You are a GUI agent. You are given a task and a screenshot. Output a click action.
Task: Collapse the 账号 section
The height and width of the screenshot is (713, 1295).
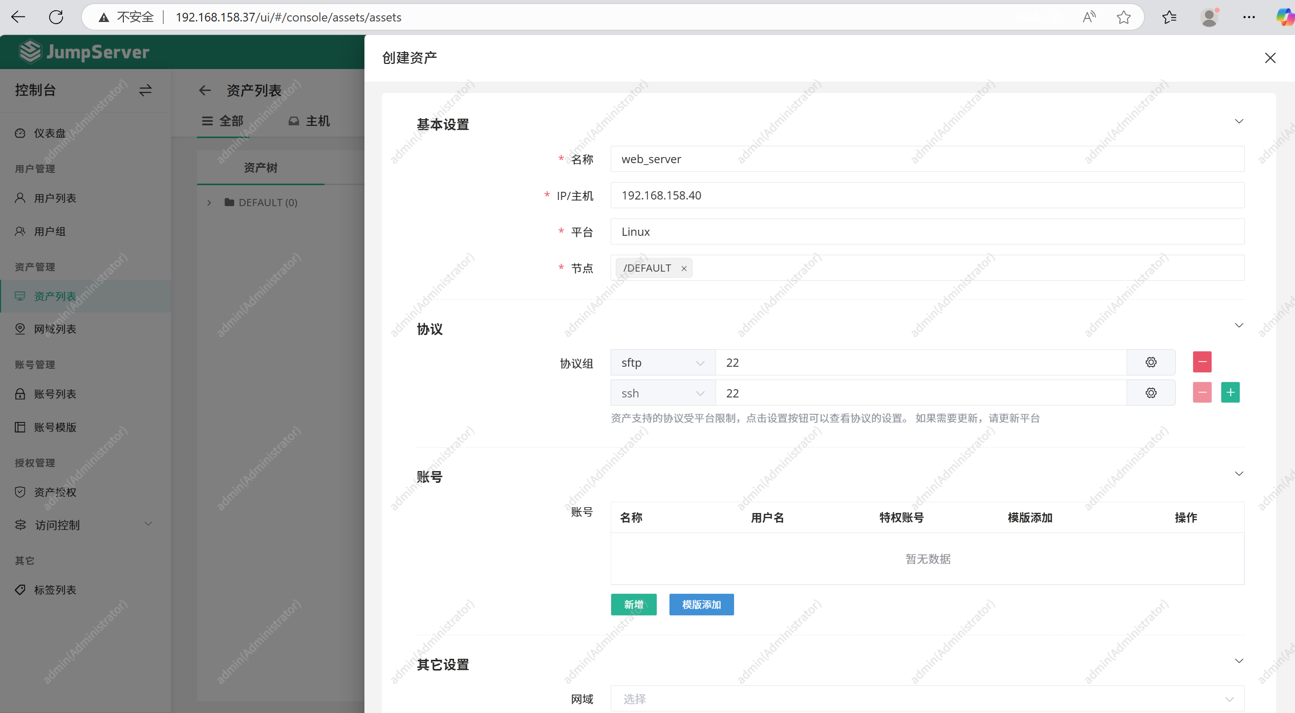tap(1239, 474)
